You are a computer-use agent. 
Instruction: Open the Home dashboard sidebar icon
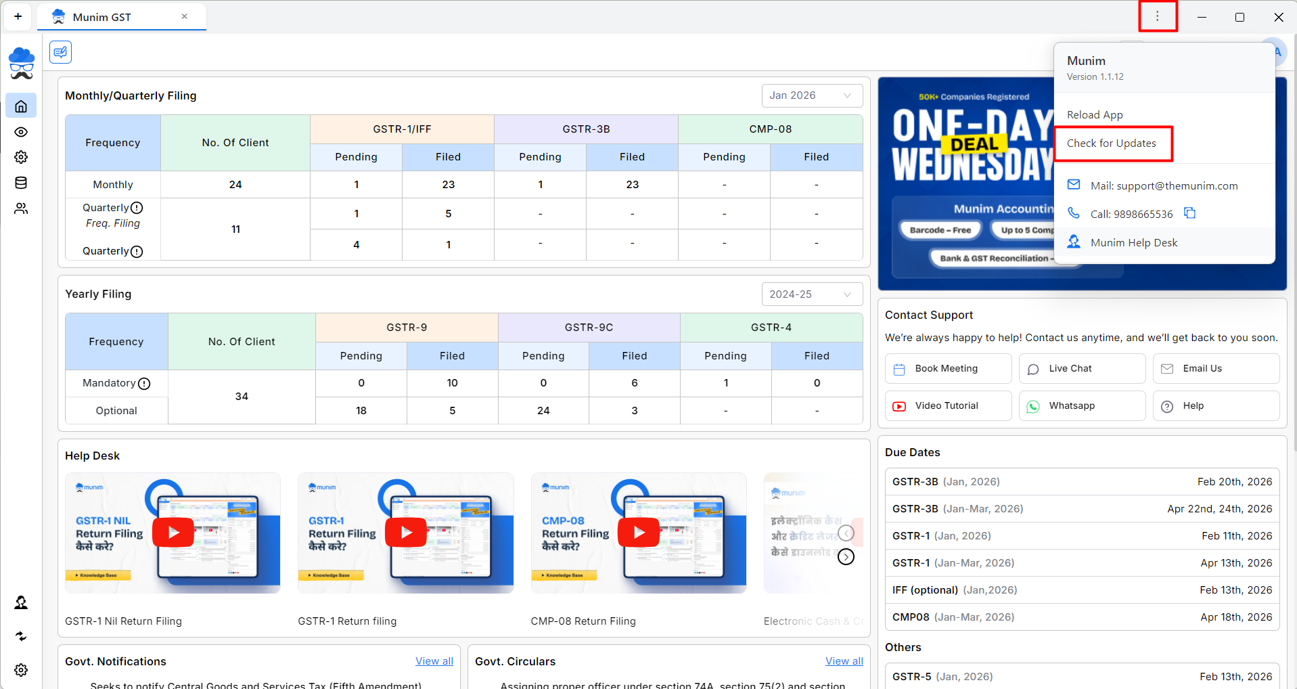point(21,106)
